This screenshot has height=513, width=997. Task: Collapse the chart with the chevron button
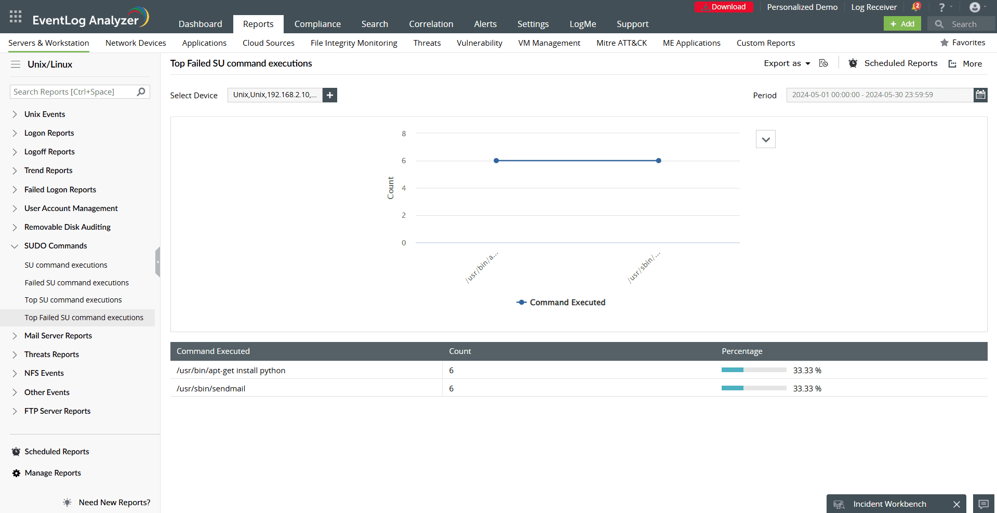pos(765,139)
